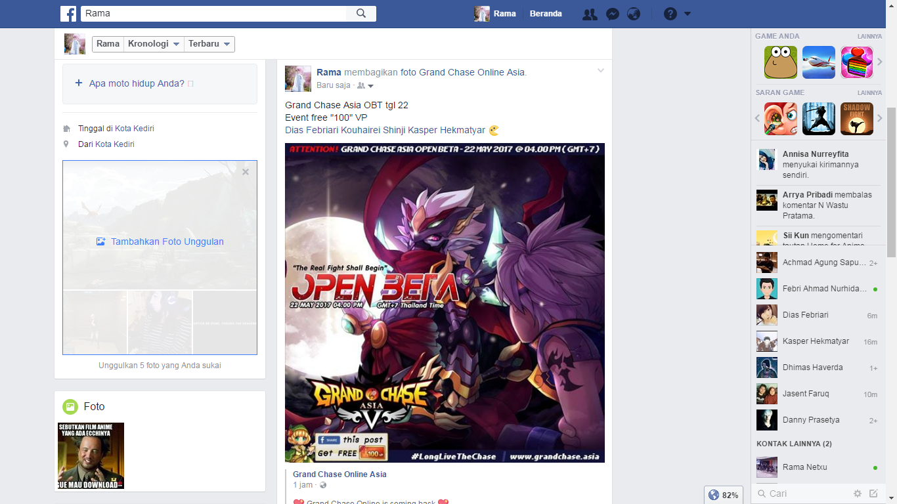Open the ninja silhouette suggested game

point(819,119)
